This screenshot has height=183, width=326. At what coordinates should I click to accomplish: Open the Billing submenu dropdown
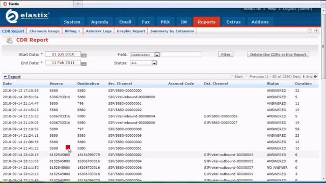[72, 31]
